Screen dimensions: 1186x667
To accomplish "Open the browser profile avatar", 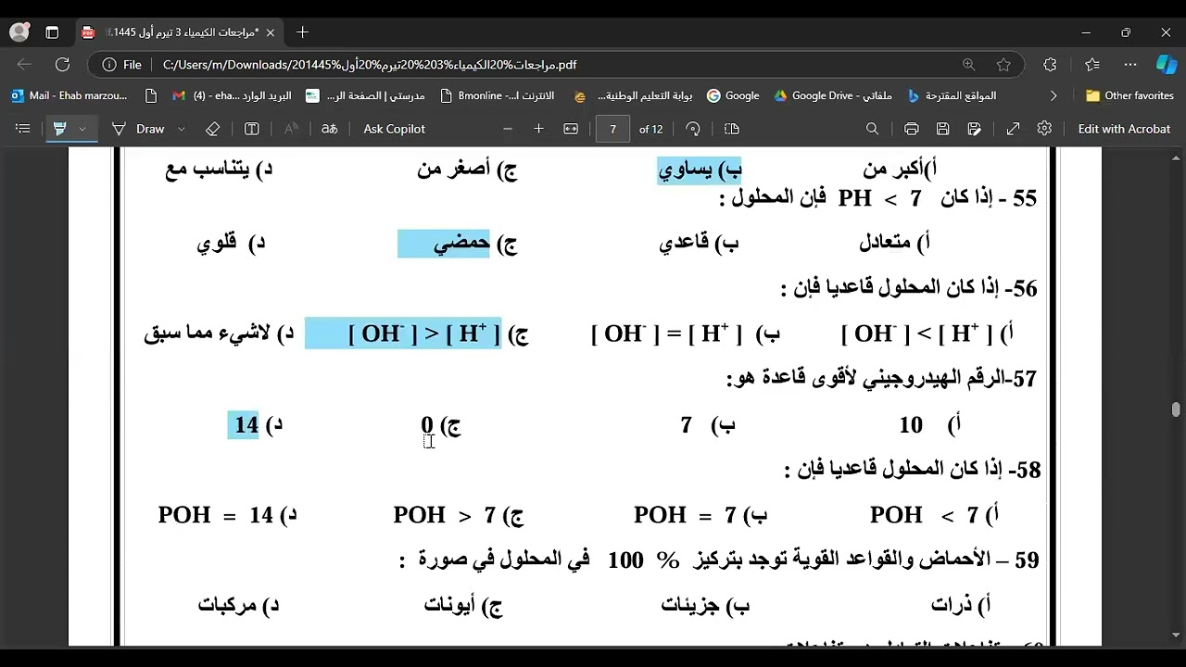I will pos(19,32).
